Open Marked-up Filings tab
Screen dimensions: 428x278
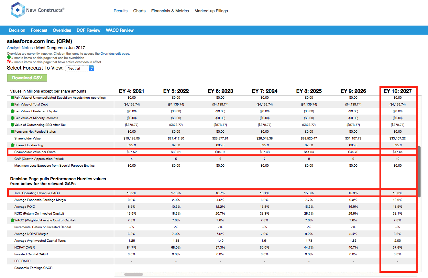pyautogui.click(x=211, y=11)
